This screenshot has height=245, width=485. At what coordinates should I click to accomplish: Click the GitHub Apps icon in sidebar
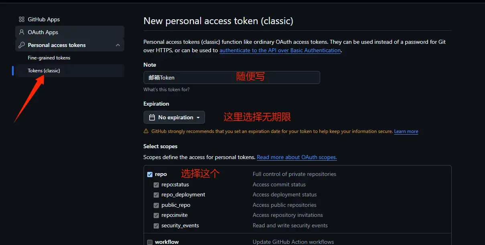(x=22, y=19)
